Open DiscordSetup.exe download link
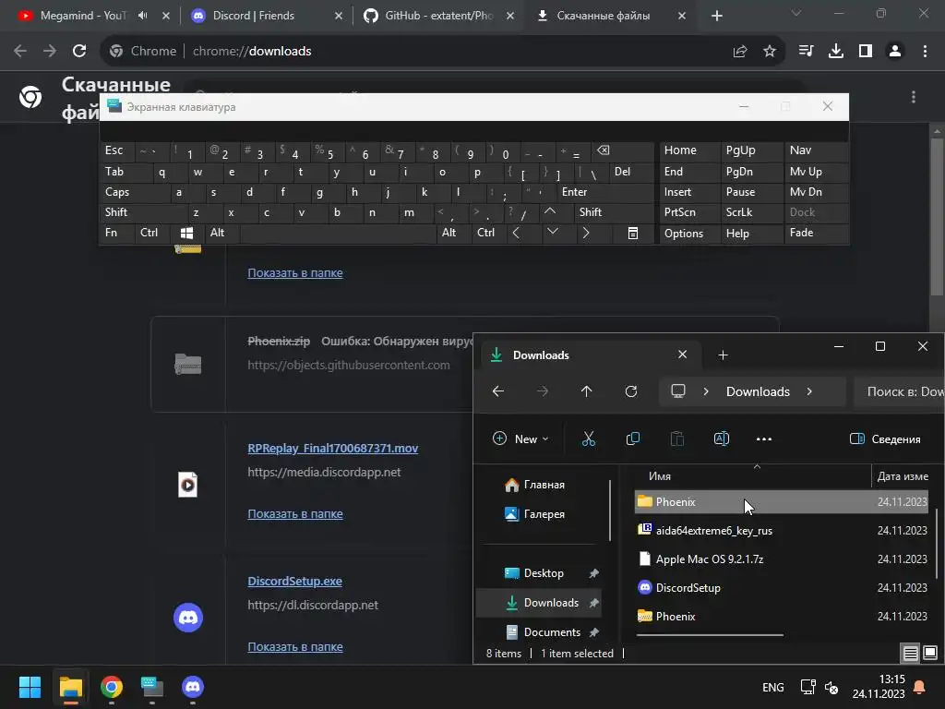 click(294, 582)
